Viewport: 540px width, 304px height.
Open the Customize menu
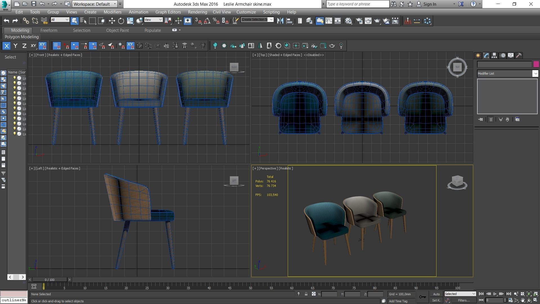(x=246, y=12)
